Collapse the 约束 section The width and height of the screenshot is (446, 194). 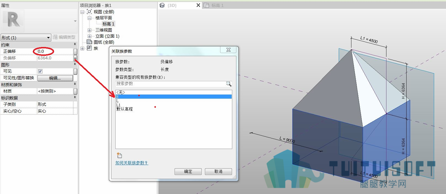[x=75, y=44]
